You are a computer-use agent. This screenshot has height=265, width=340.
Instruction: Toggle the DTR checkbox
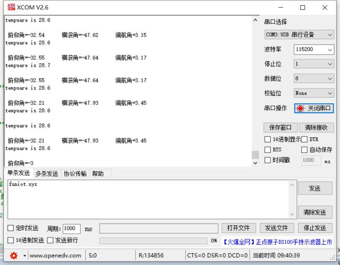coord(304,139)
